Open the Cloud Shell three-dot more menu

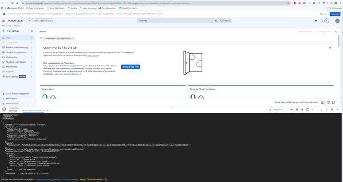click(x=313, y=110)
